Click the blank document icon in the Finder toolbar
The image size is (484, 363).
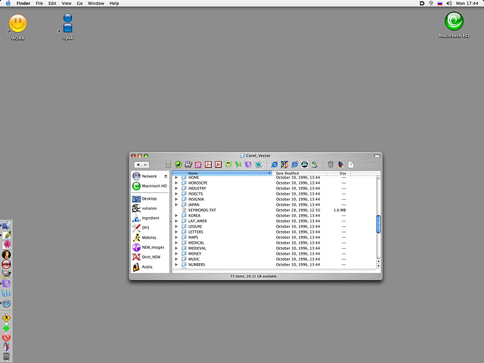pos(351,165)
